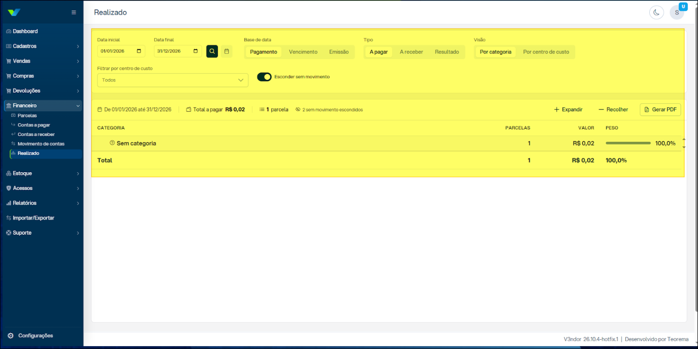Click the help icon next to Sem categoria
Screen dimensions: 698x349
pos(112,143)
